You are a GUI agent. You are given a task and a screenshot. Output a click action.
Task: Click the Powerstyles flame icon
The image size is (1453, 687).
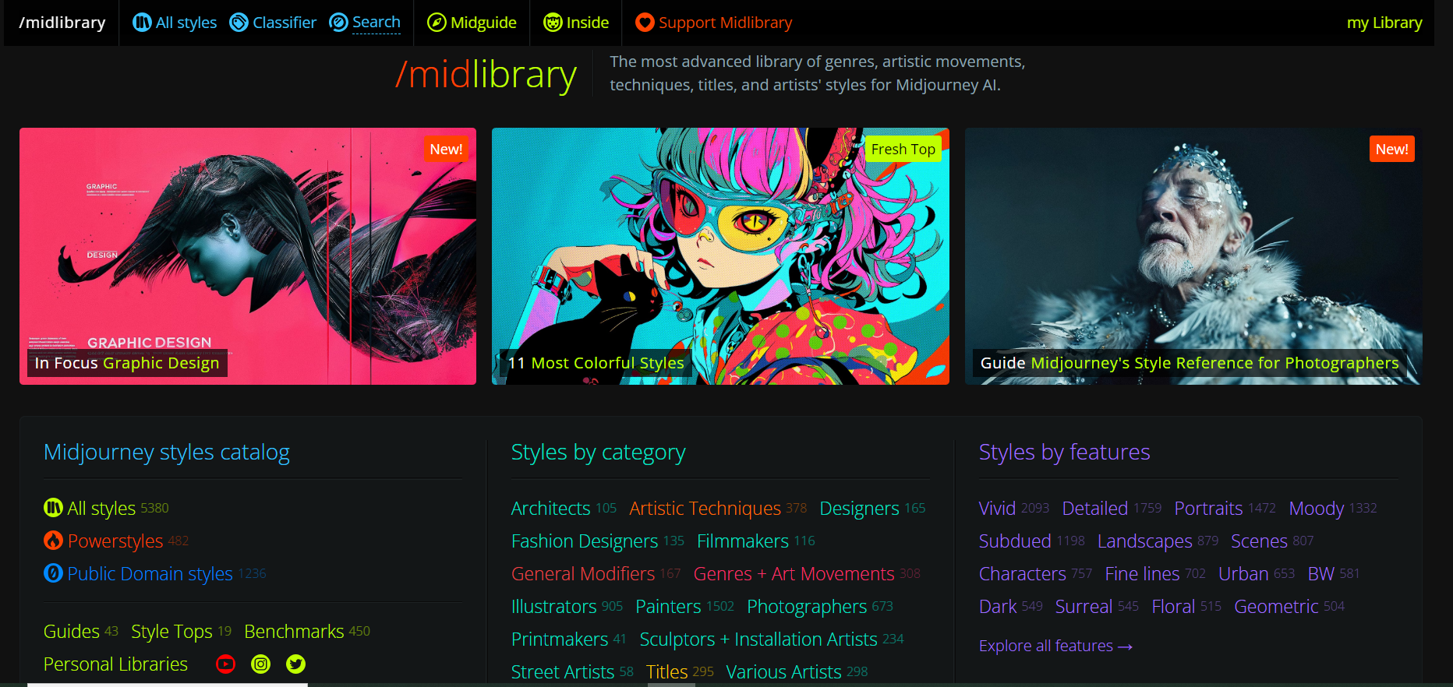coord(53,541)
